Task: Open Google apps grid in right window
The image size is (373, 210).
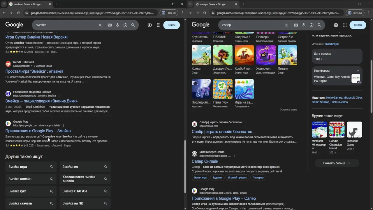Action: (x=345, y=25)
